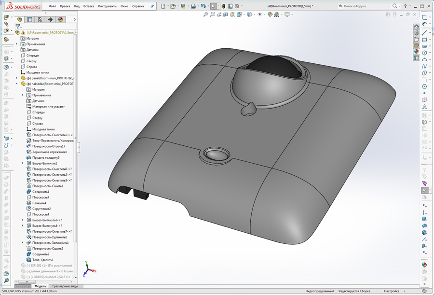Select Скругление2 feature in the tree
434x295 pixels.
[x=41, y=209]
